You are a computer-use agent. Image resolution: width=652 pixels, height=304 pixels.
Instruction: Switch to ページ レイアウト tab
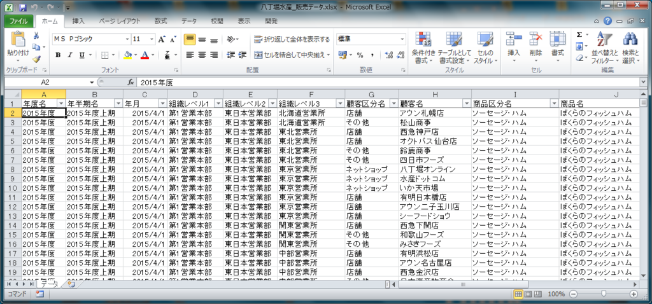click(x=119, y=21)
